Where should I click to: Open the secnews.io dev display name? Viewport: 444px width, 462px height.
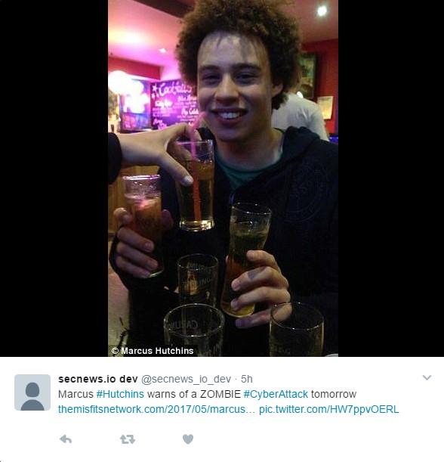coord(98,379)
